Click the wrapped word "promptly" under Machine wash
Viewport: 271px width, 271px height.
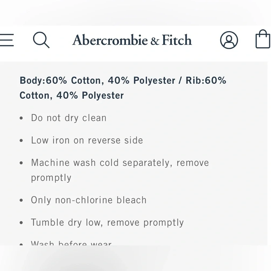tap(51, 178)
